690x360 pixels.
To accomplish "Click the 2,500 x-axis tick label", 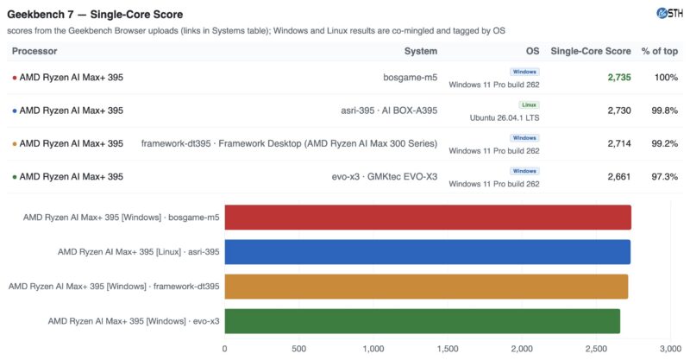I will [x=596, y=349].
